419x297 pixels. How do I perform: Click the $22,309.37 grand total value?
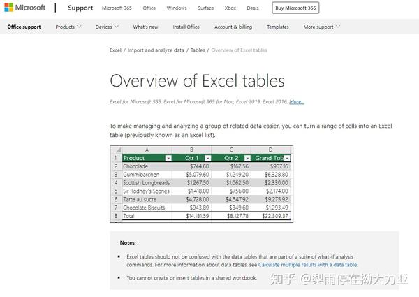click(x=275, y=216)
